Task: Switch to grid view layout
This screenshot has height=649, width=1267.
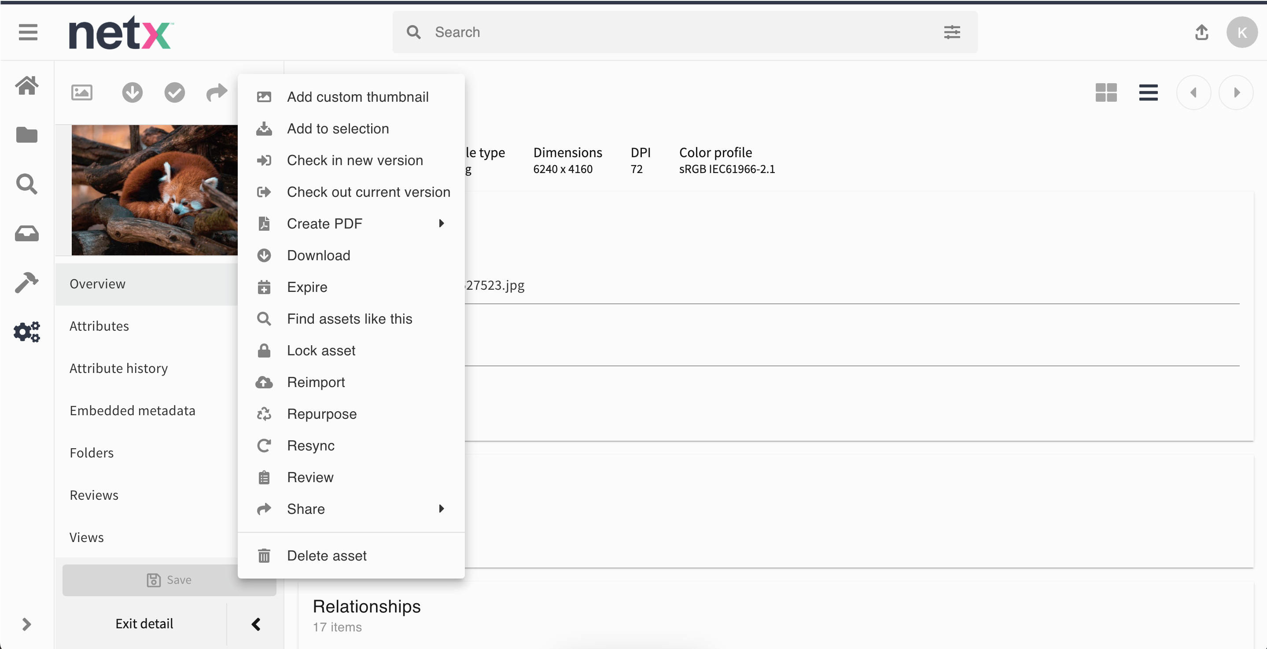Action: pos(1106,92)
